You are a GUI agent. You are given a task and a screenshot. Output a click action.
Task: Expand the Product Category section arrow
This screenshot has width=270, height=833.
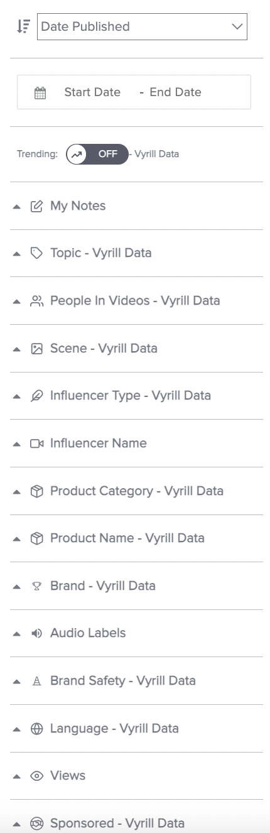(17, 491)
